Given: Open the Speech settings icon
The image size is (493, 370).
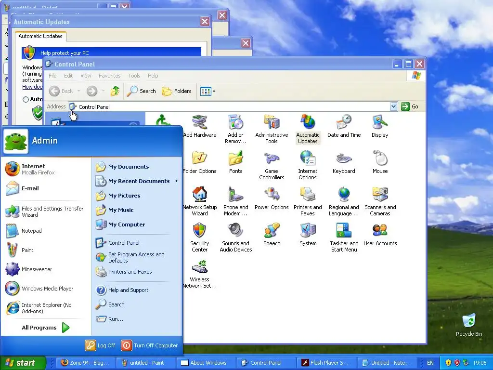Looking at the screenshot, I should [272, 235].
